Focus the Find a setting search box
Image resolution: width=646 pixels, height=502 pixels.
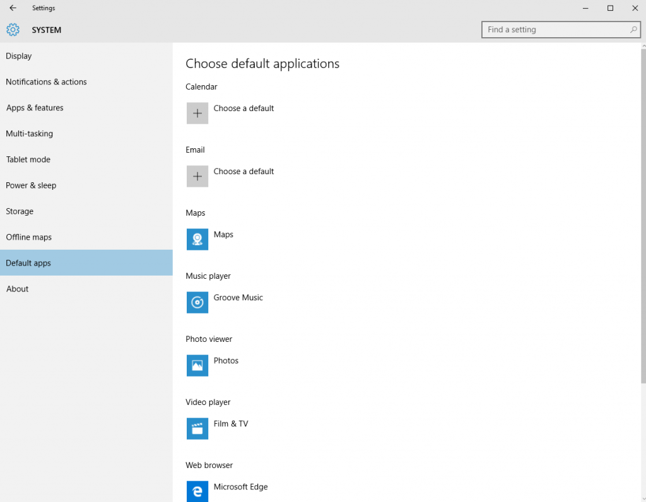coord(561,30)
